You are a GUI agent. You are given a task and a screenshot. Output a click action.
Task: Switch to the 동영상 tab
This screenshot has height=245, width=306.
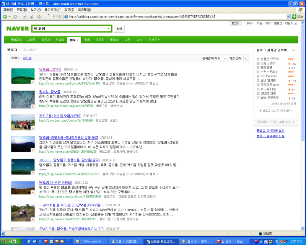pyautogui.click(x=114, y=40)
